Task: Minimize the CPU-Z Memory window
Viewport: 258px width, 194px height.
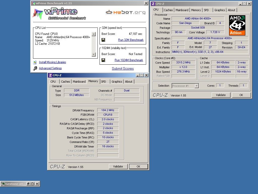Action: pyautogui.click(x=138, y=75)
